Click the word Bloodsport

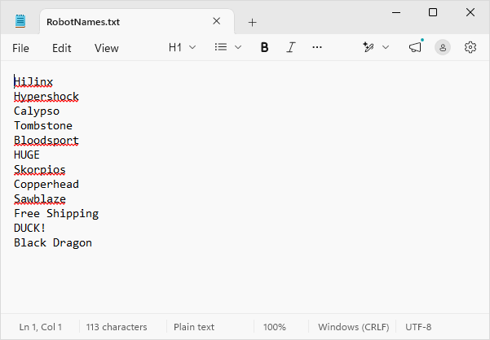tap(46, 141)
